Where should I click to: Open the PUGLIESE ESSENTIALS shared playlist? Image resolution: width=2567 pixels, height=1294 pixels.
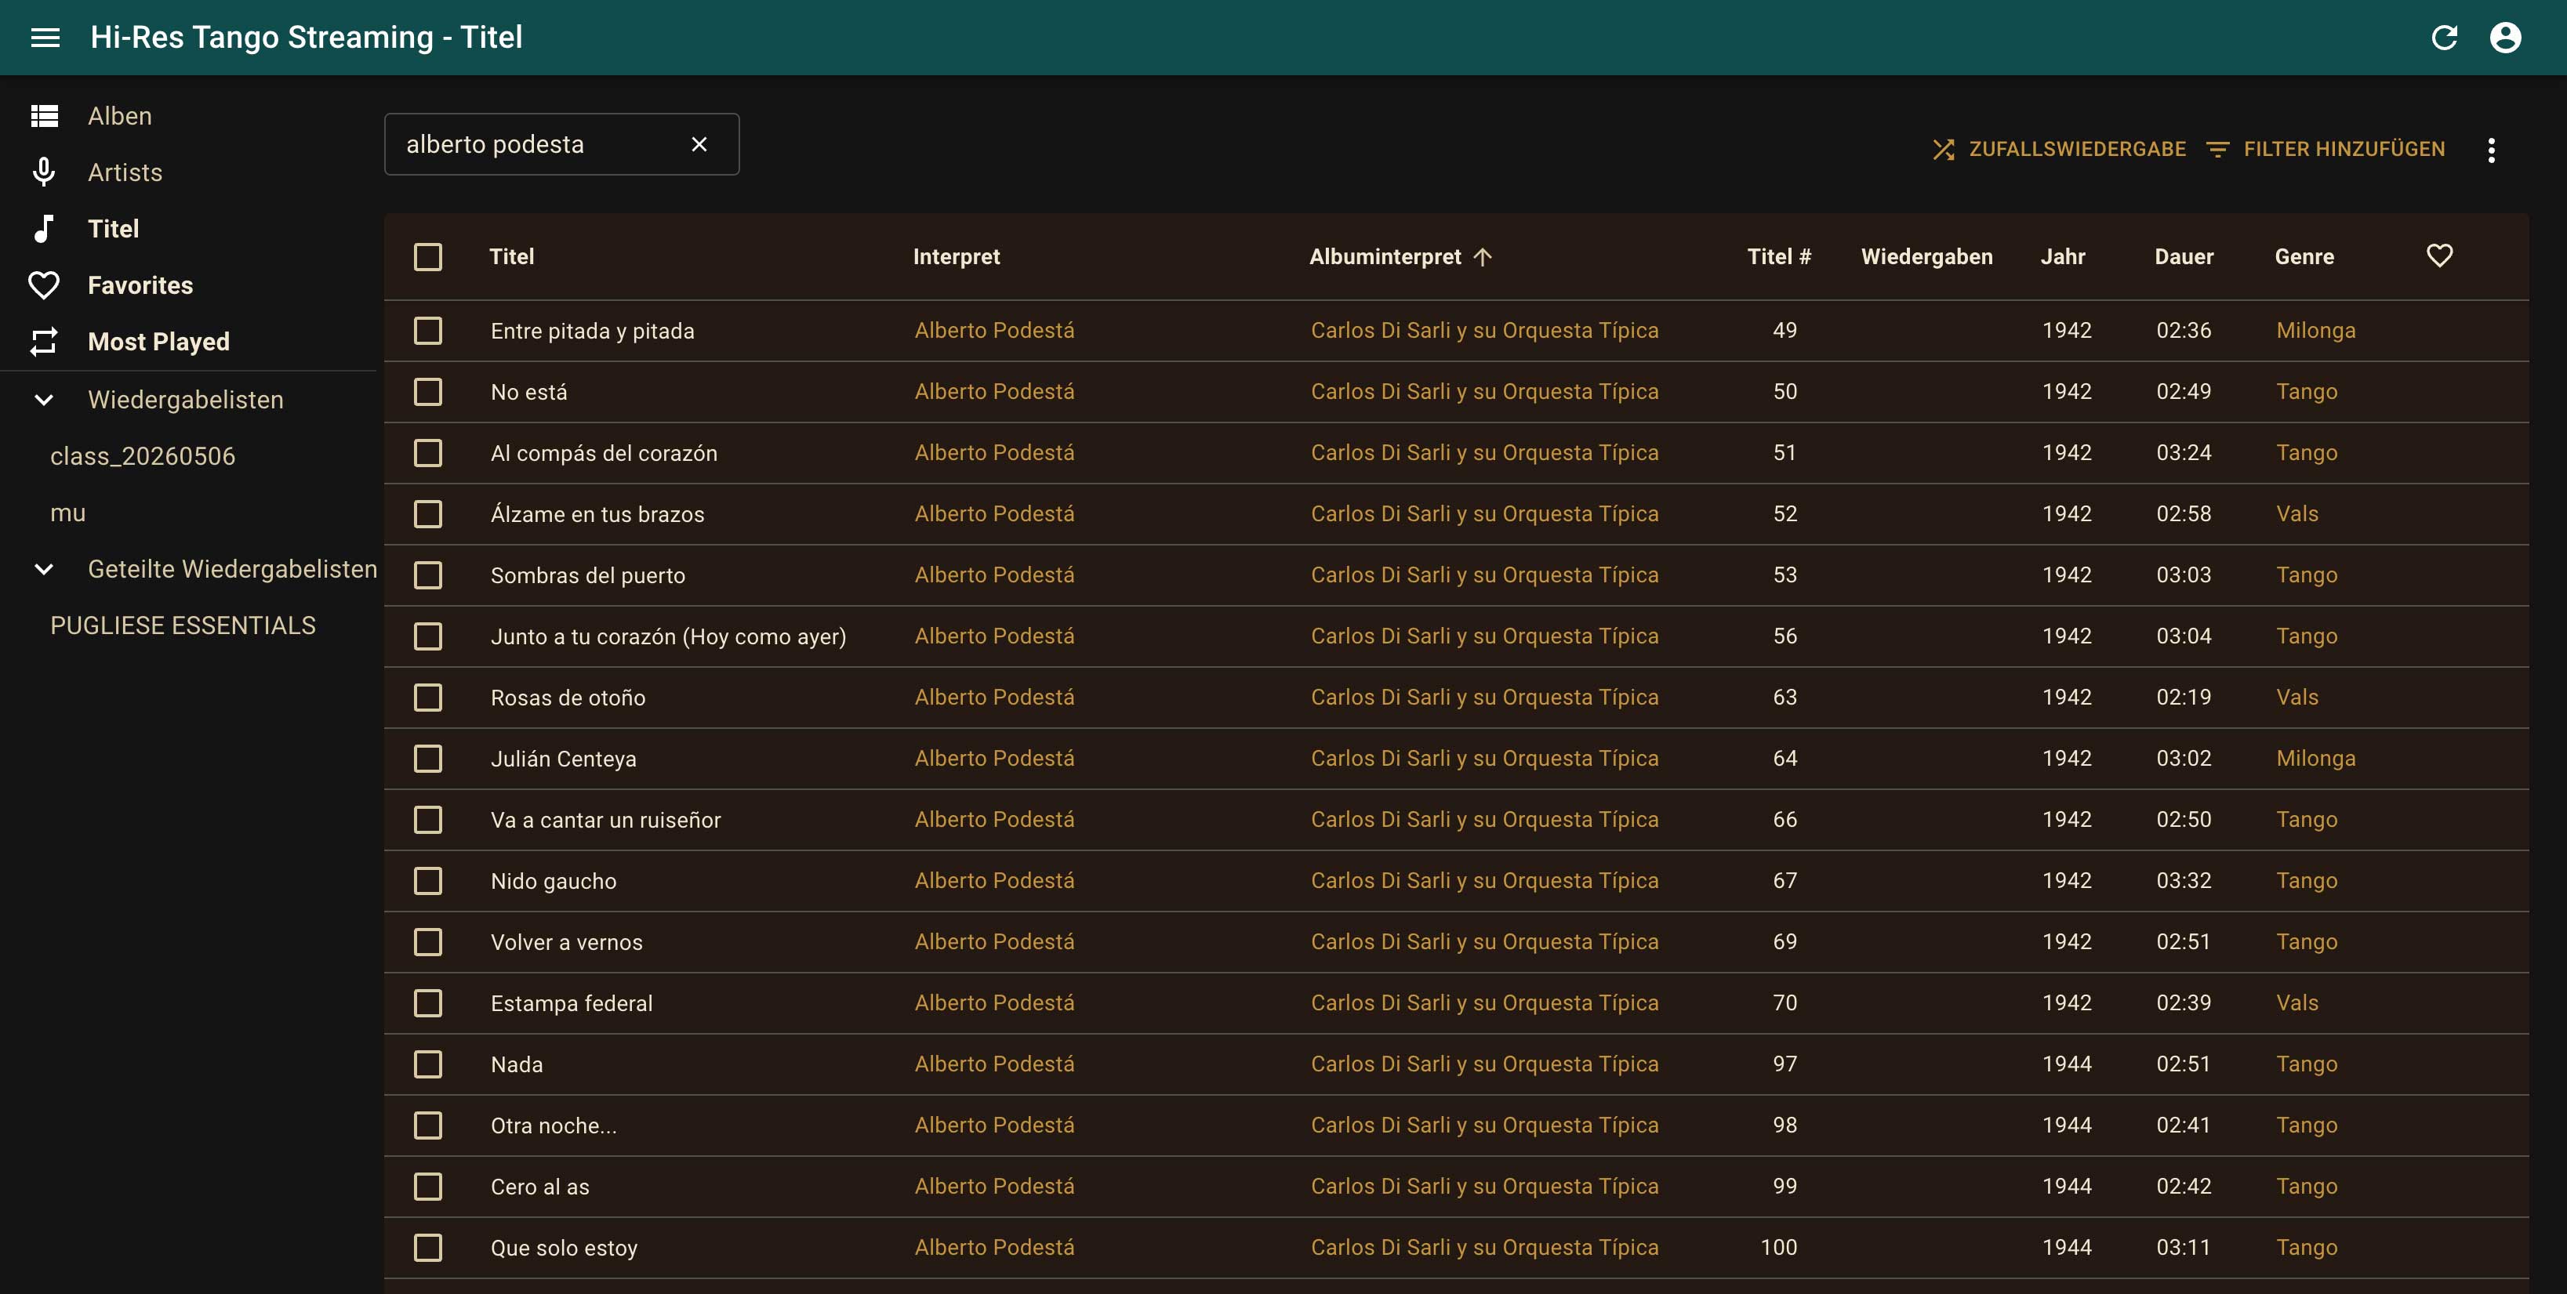183,625
